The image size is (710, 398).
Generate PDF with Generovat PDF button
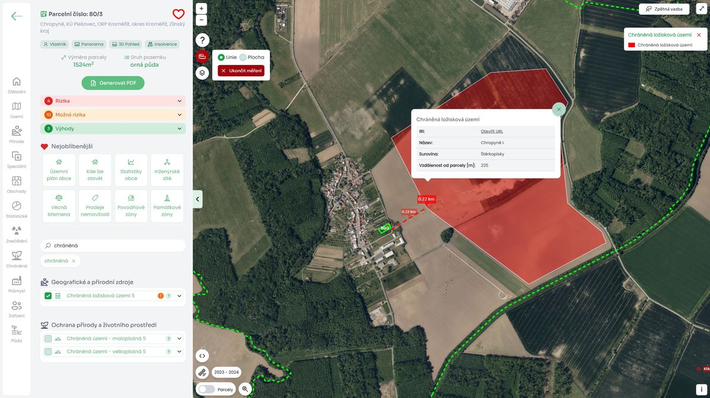tap(113, 83)
